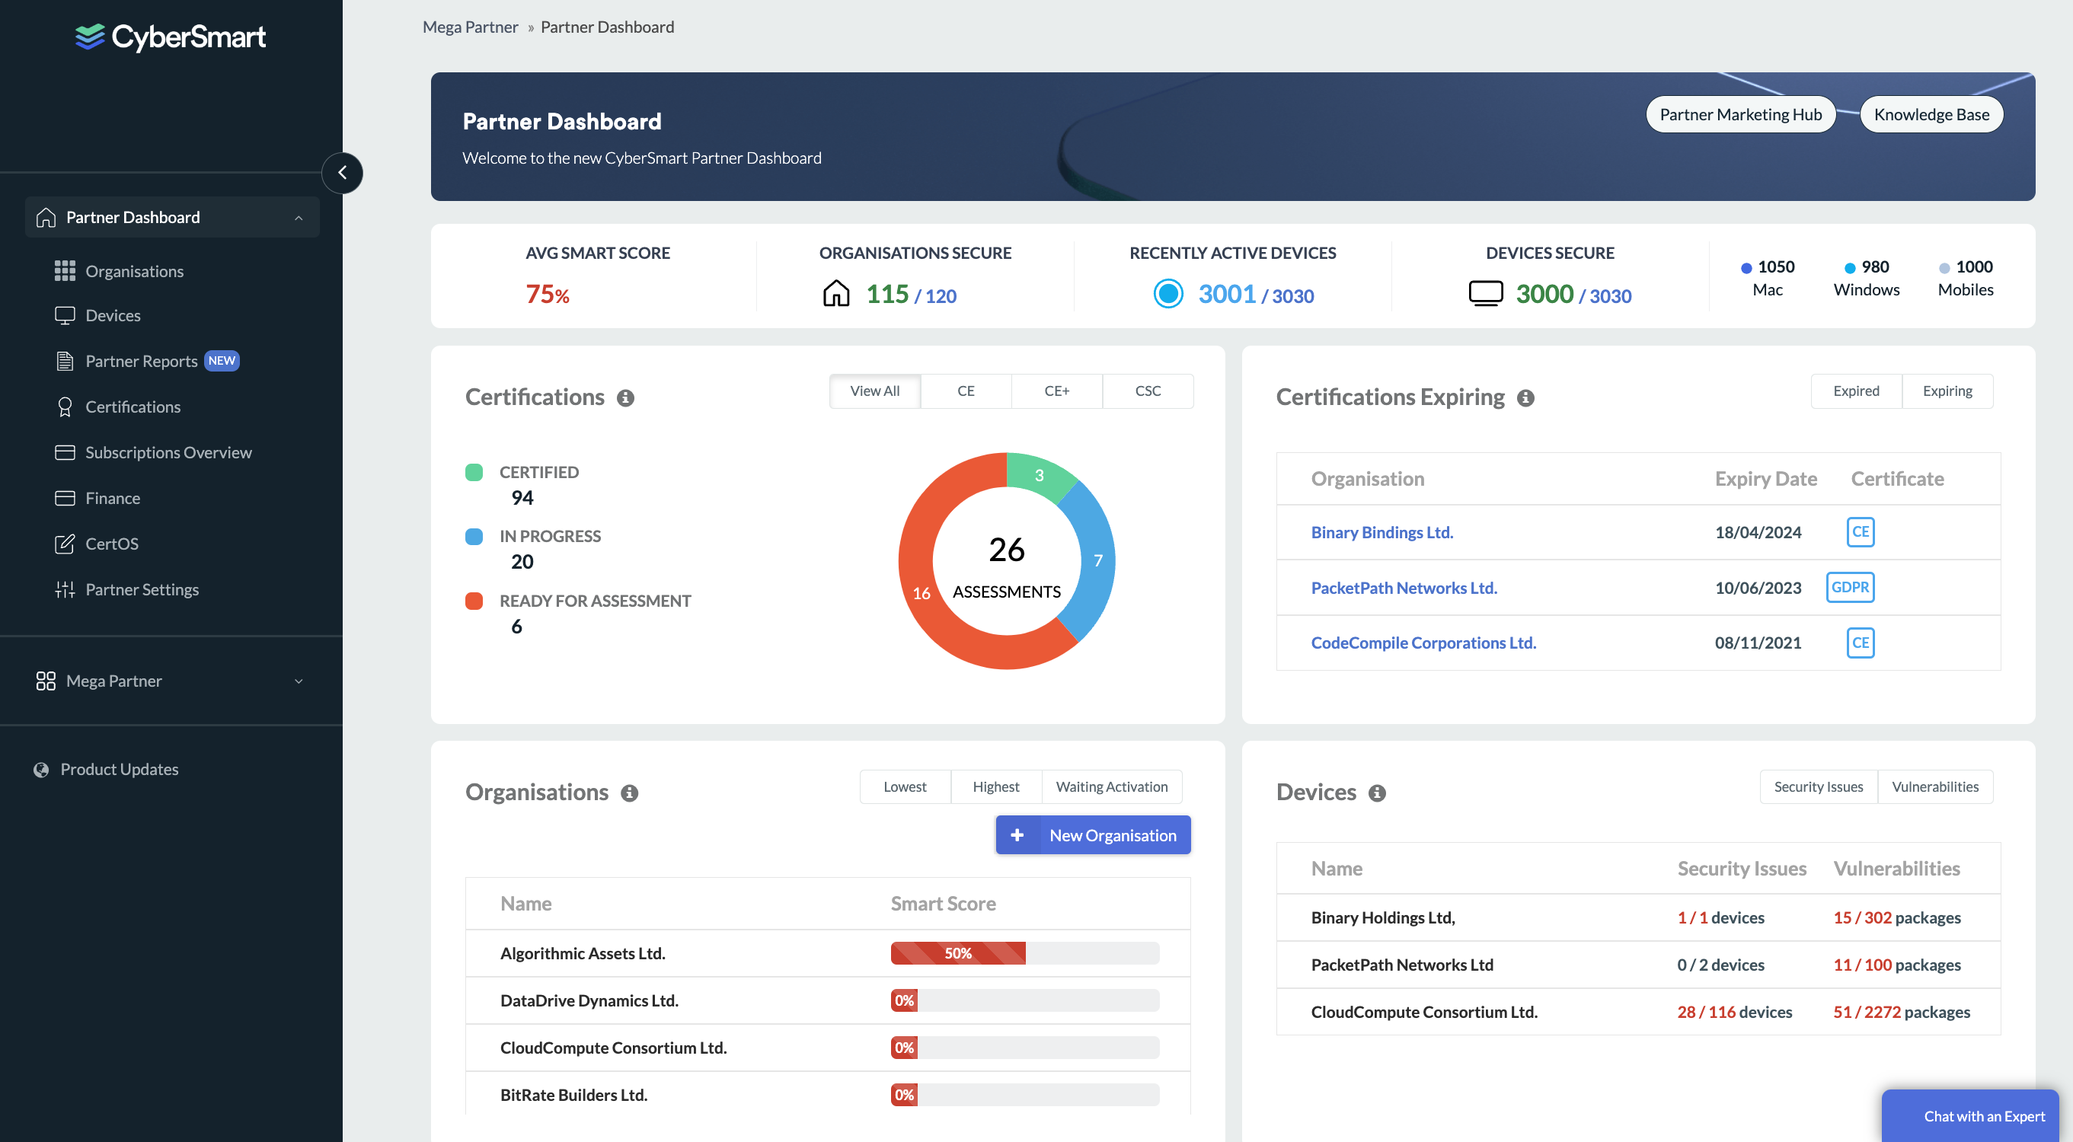
Task: Click the Devices Secure monitor icon
Action: 1486,294
